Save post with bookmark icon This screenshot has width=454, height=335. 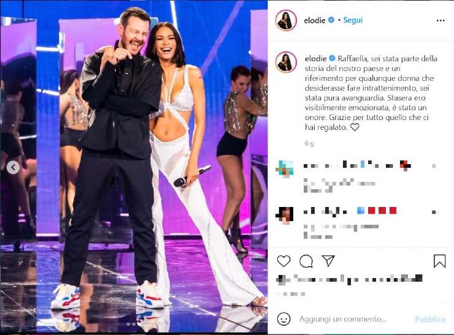439,261
